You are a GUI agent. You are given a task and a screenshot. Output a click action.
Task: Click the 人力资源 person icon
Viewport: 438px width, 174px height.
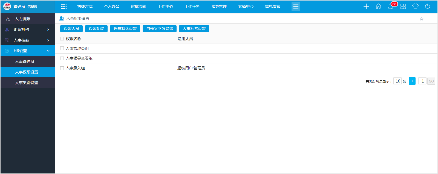pyautogui.click(x=8, y=19)
